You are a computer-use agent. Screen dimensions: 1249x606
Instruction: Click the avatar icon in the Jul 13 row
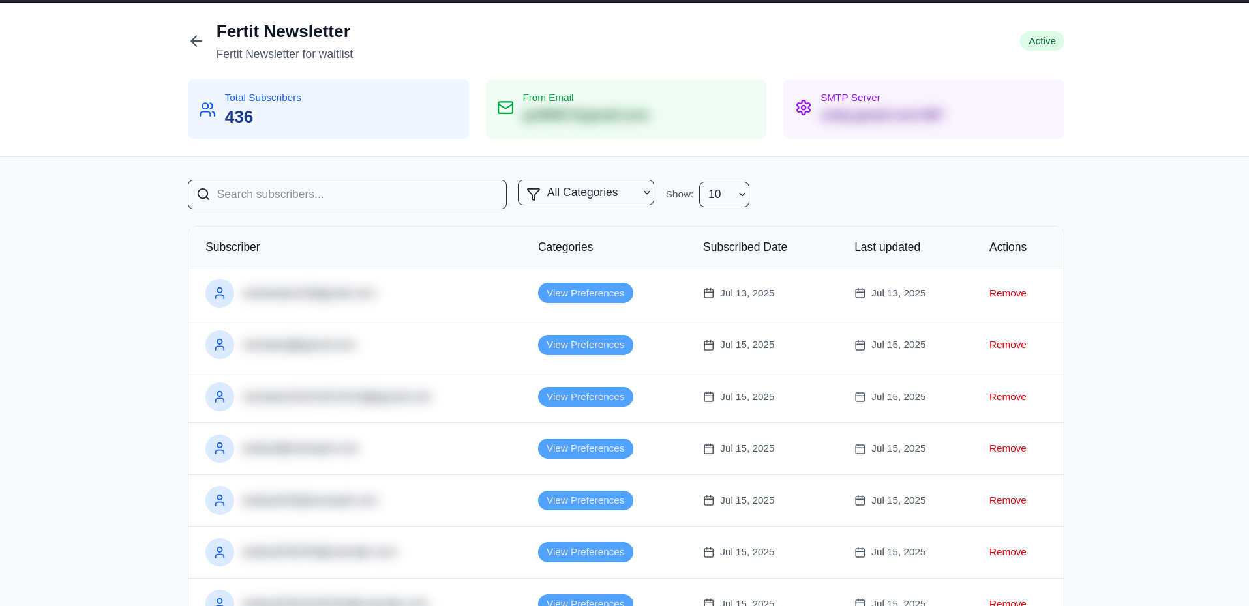click(220, 293)
